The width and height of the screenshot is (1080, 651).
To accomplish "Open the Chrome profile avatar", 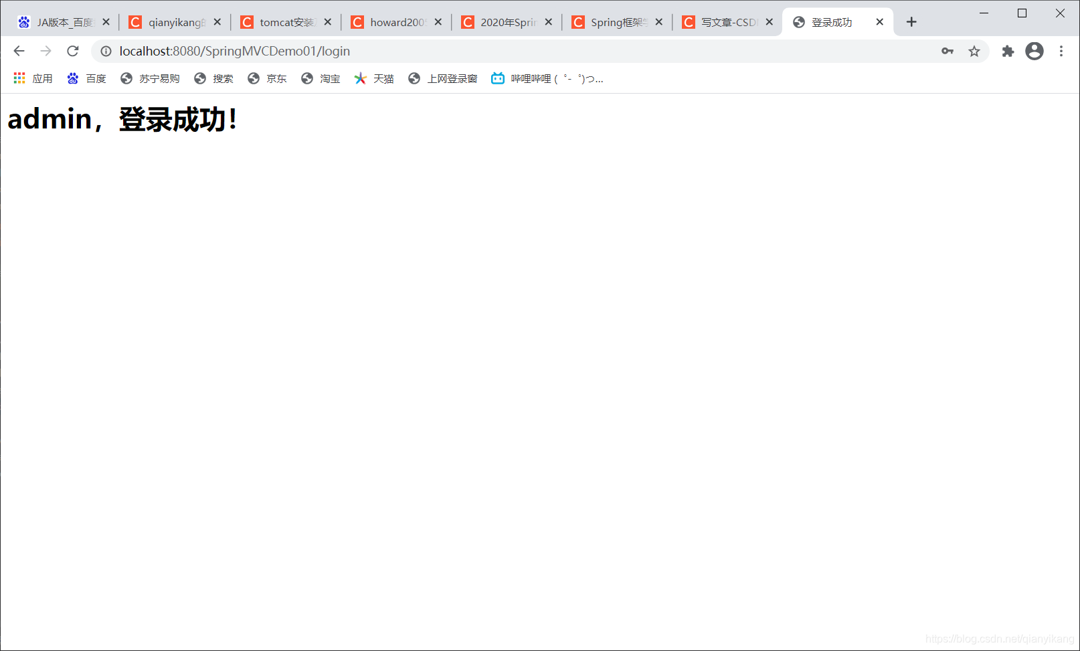I will pos(1034,51).
